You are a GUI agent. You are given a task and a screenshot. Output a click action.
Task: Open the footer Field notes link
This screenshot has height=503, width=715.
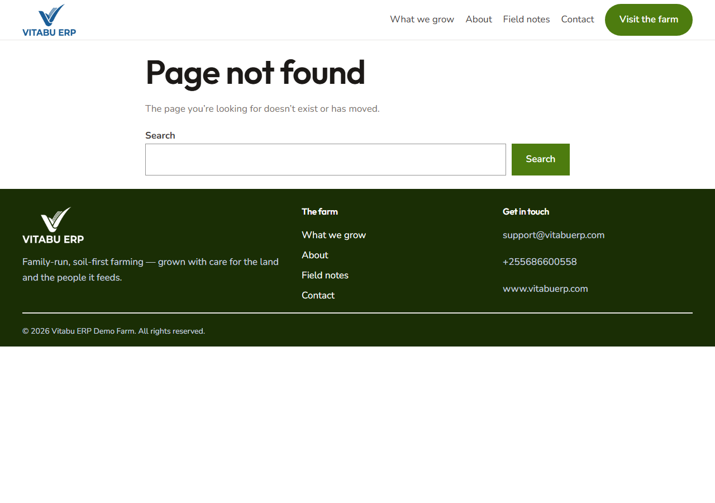tap(325, 276)
